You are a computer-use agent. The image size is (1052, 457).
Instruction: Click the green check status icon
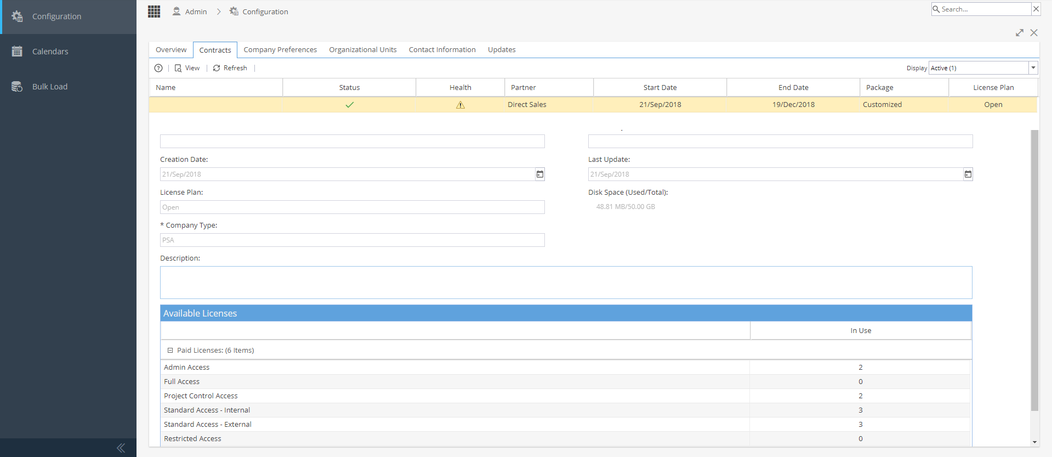coord(350,105)
